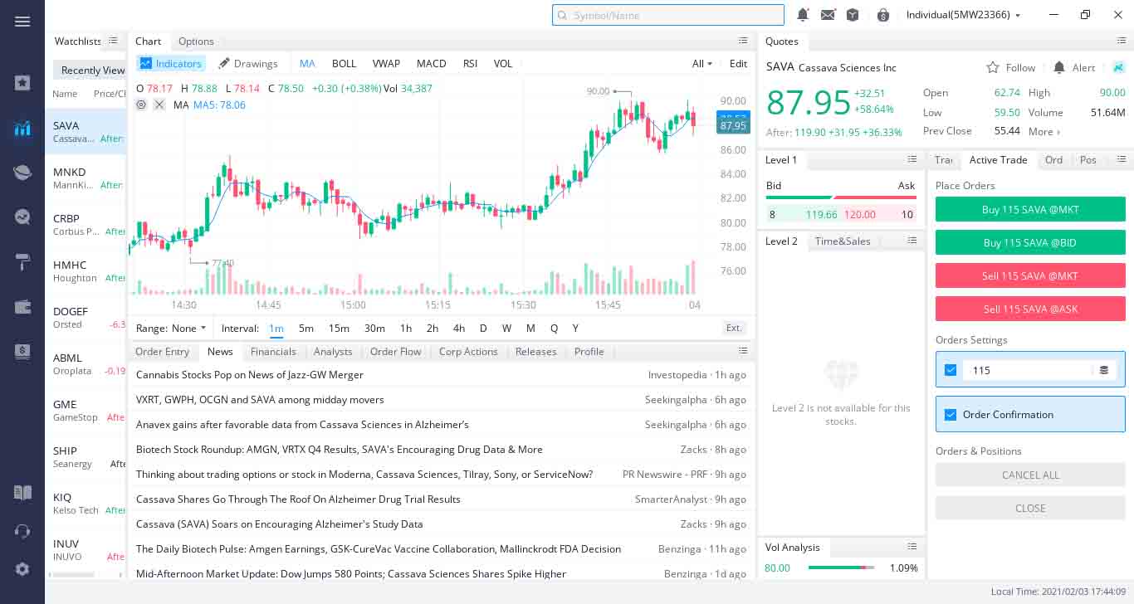Click the Level 1 bid/ask ratio bar
Image resolution: width=1134 pixels, height=604 pixels.
click(841, 197)
